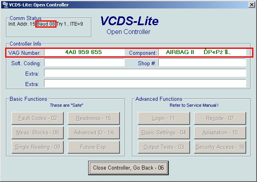The width and height of the screenshot is (257, 182).
Task: Click Recode - 07
Action: pyautogui.click(x=220, y=118)
